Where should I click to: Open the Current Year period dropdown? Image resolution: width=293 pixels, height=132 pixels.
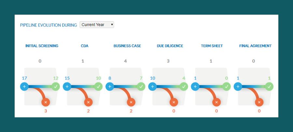click(97, 25)
